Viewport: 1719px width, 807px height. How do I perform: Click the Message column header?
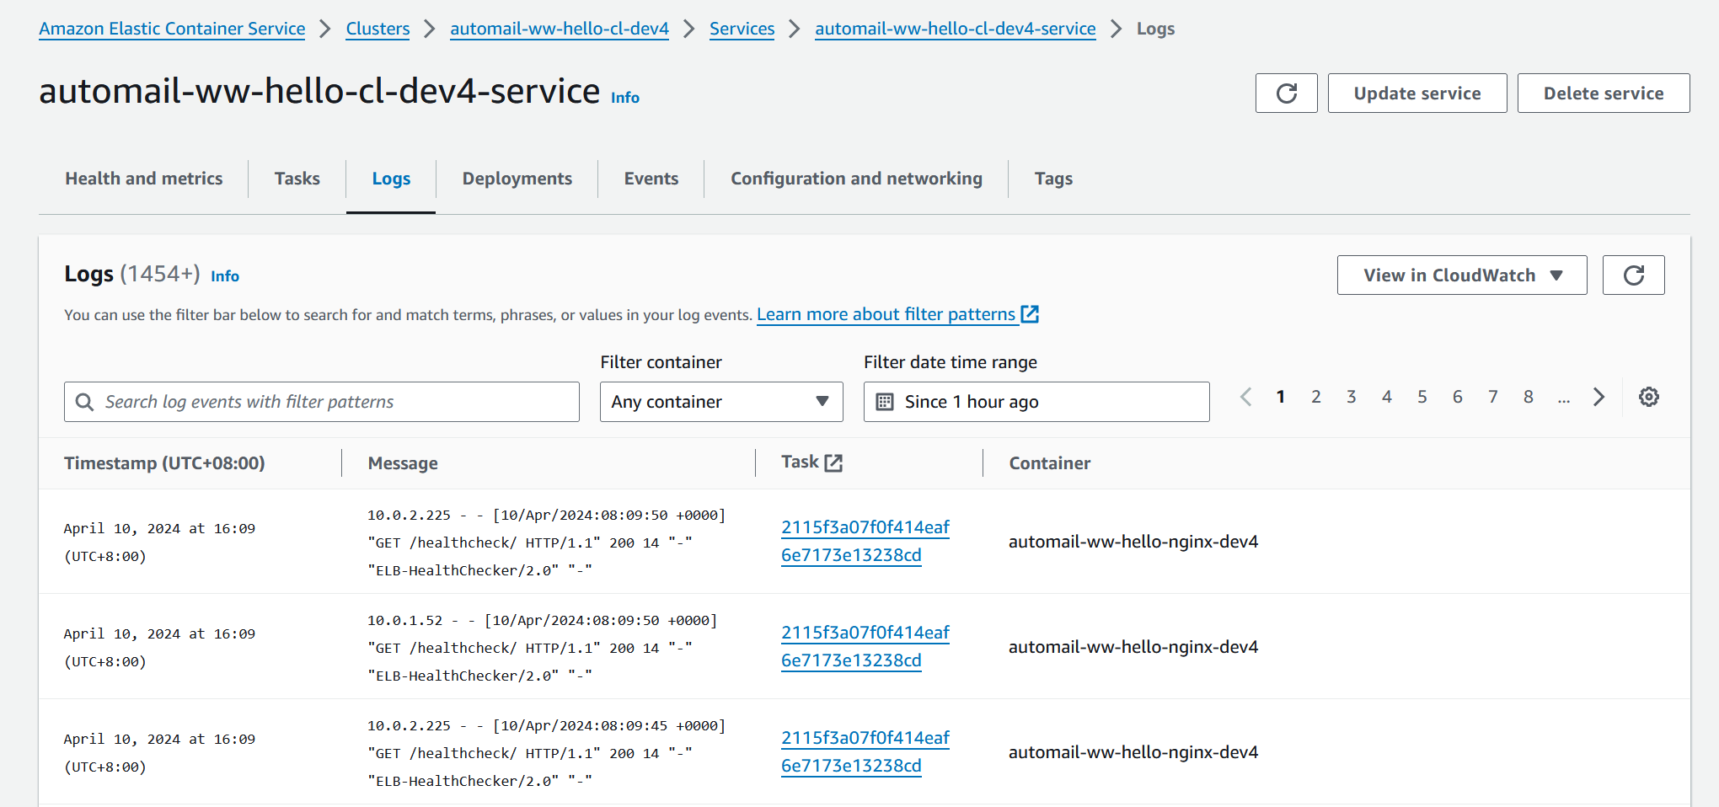pyautogui.click(x=403, y=463)
